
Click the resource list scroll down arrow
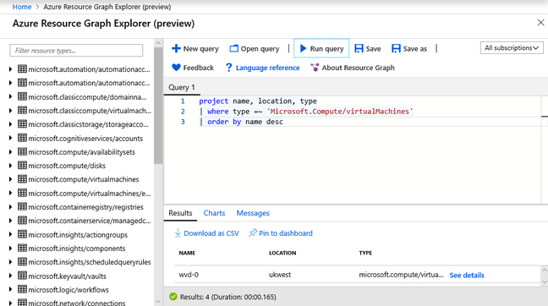(158, 302)
